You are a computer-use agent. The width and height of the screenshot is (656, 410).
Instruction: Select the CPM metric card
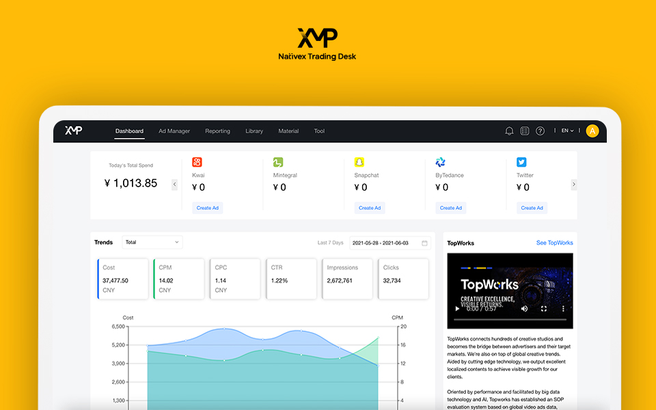click(x=179, y=279)
